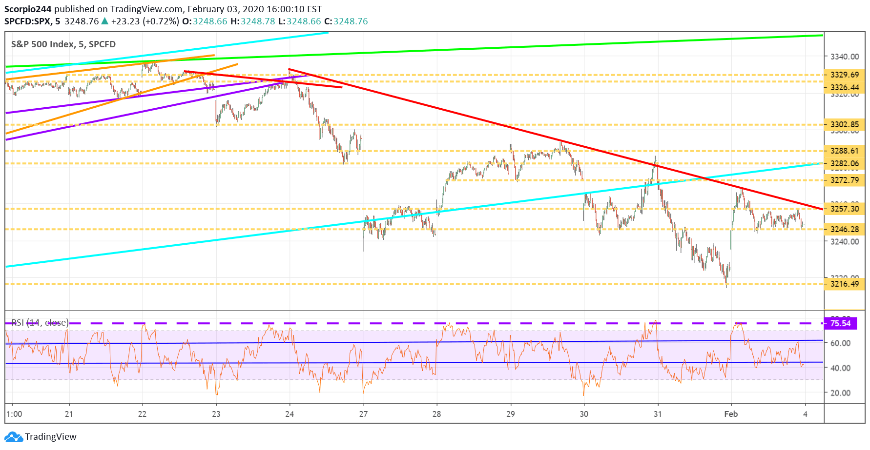This screenshot has width=870, height=450.
Task: Select the 3288.61 price level label
Action: pyautogui.click(x=844, y=151)
